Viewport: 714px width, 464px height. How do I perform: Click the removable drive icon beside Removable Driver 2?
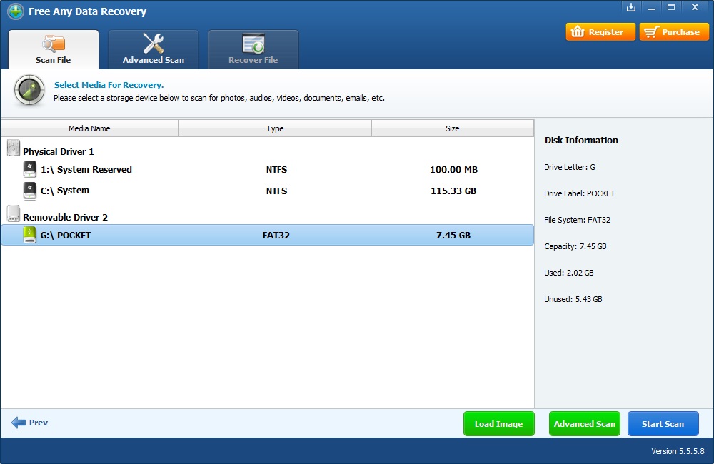[12, 212]
